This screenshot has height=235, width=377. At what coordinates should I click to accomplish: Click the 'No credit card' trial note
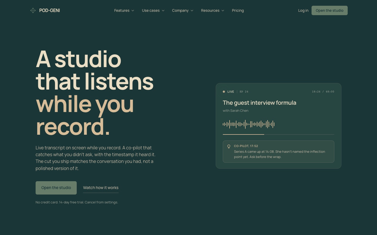(x=77, y=202)
